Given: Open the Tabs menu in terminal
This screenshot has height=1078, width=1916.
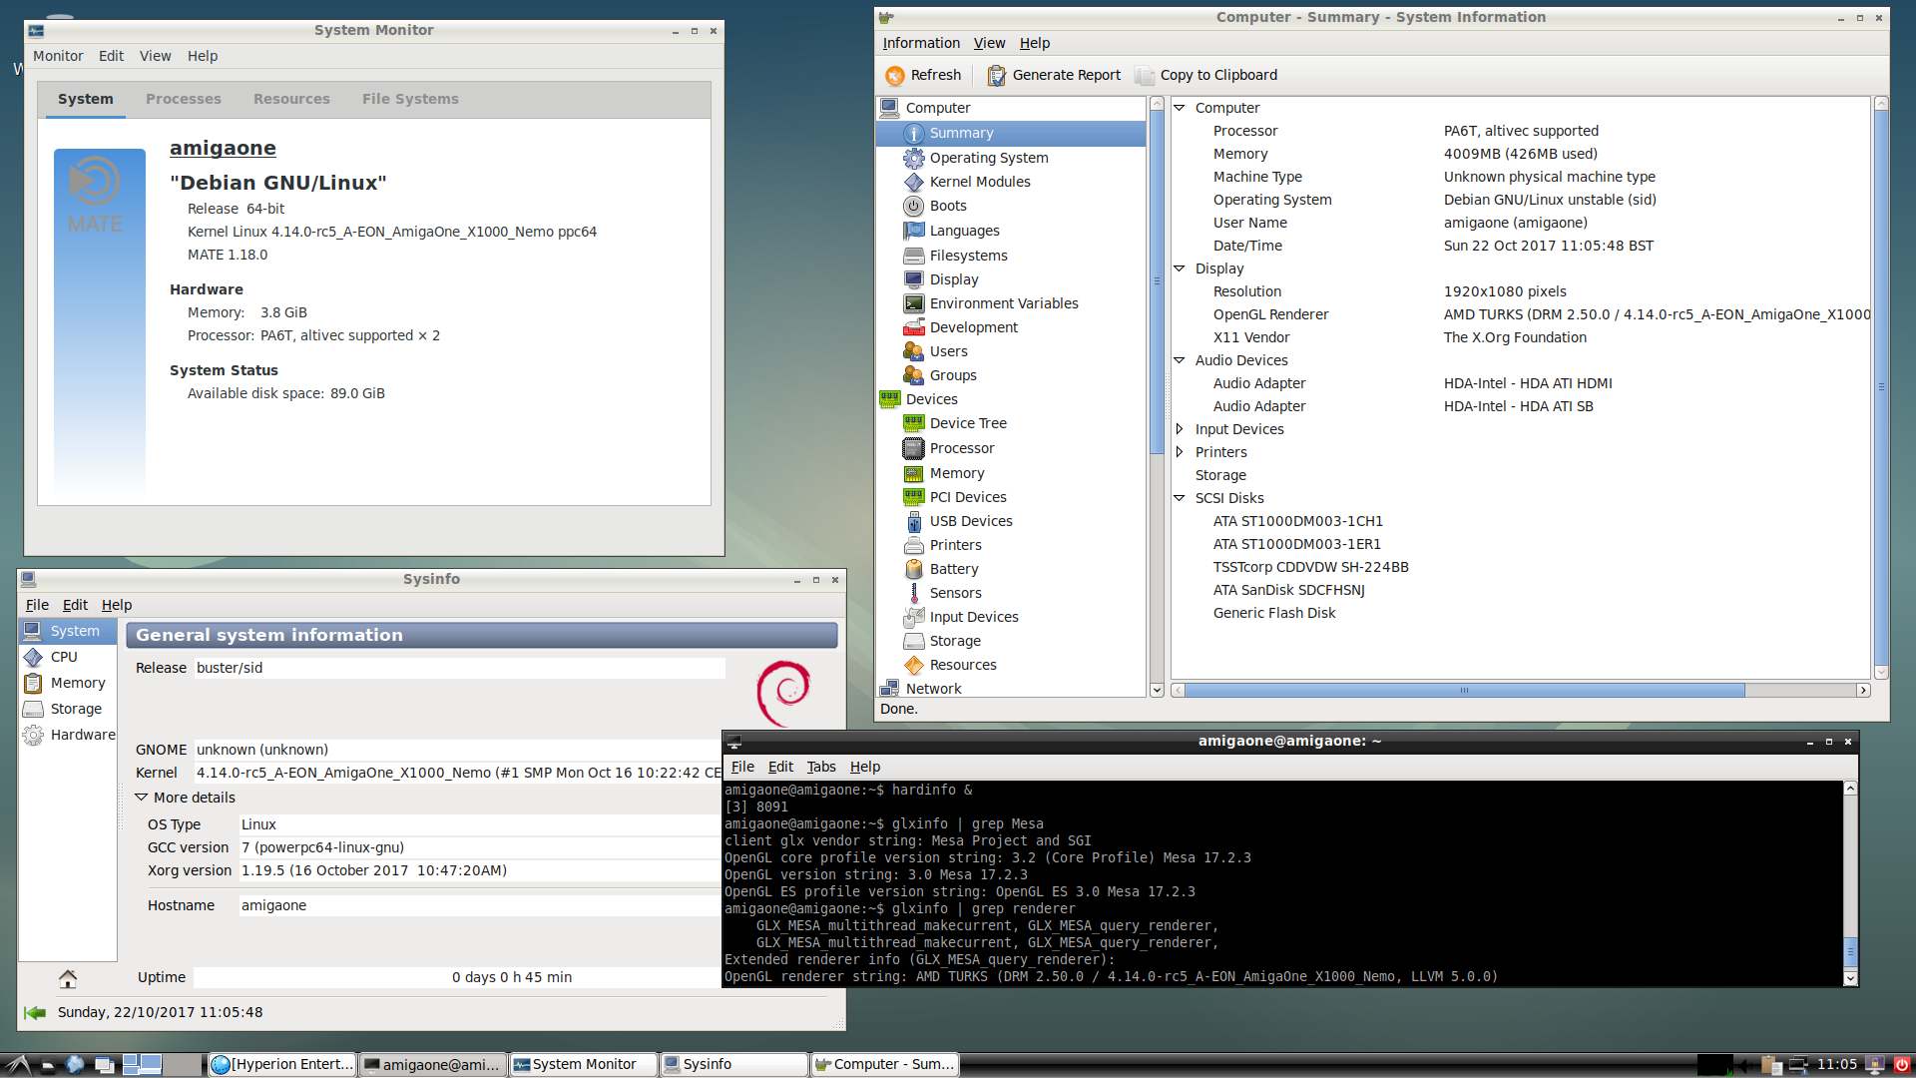Looking at the screenshot, I should click(820, 767).
